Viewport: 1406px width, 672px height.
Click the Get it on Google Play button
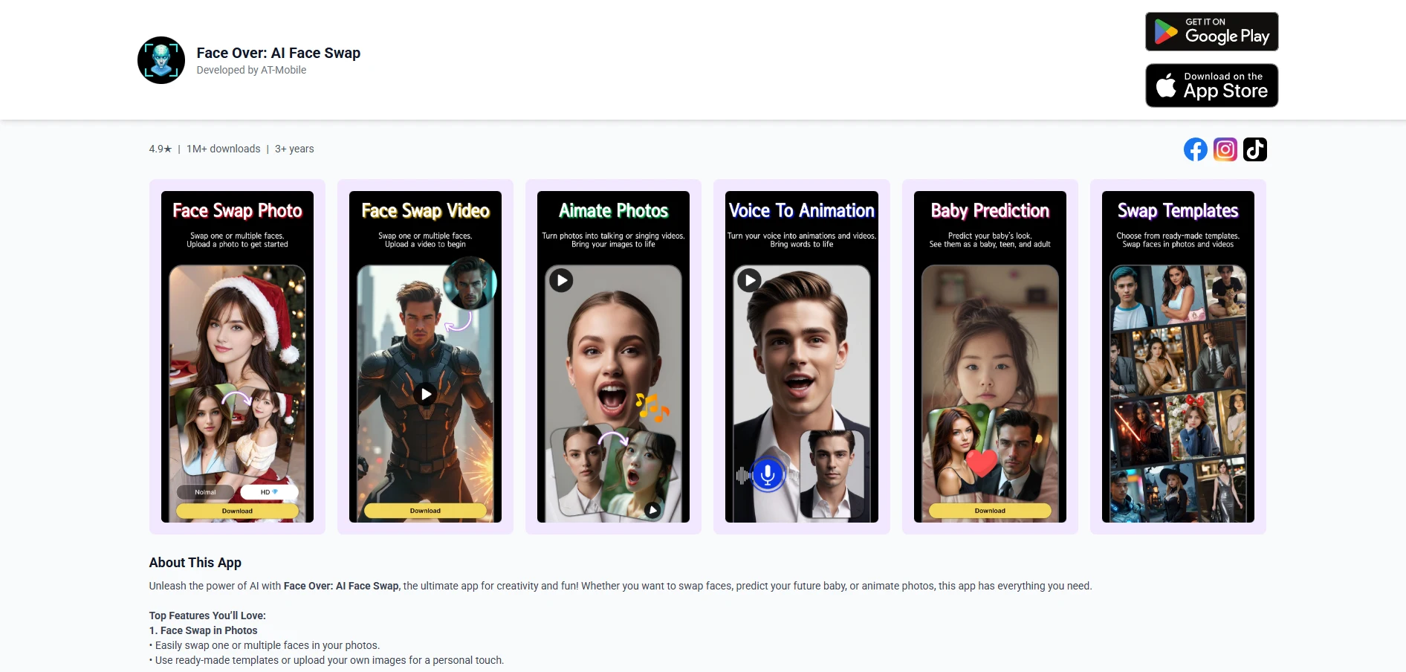click(1211, 32)
